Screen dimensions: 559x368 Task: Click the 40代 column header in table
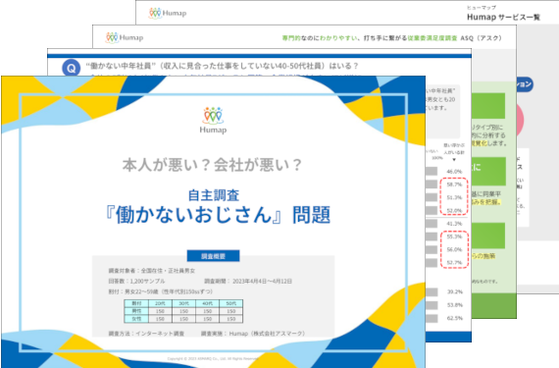coord(208,303)
